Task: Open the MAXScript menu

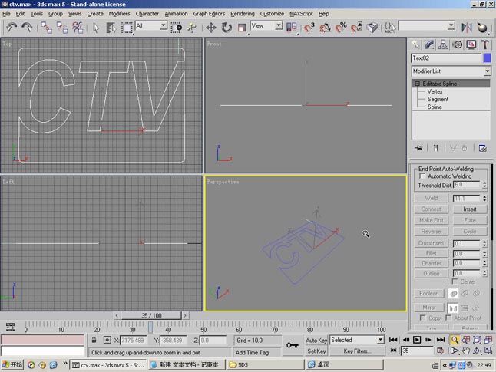Action: (301, 14)
